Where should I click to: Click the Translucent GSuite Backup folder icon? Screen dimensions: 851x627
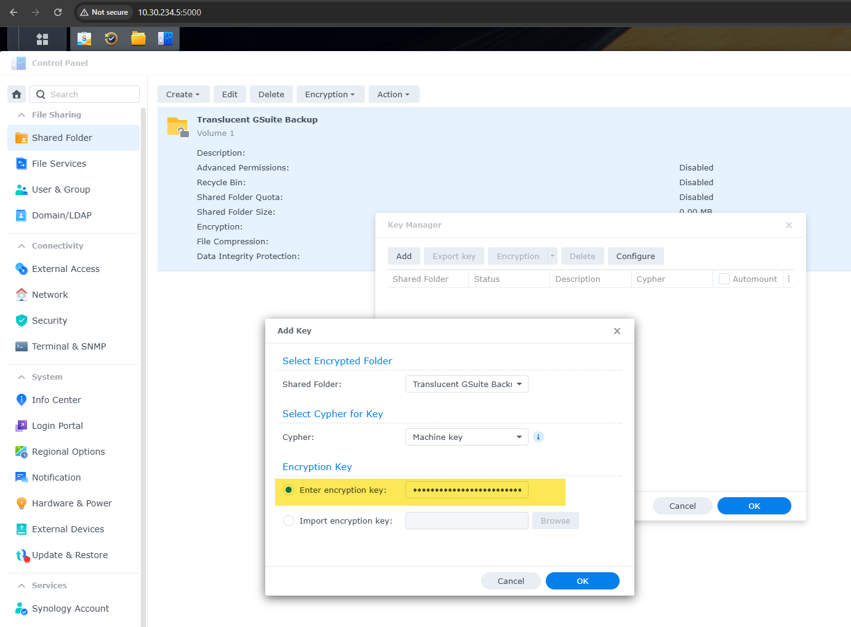177,127
